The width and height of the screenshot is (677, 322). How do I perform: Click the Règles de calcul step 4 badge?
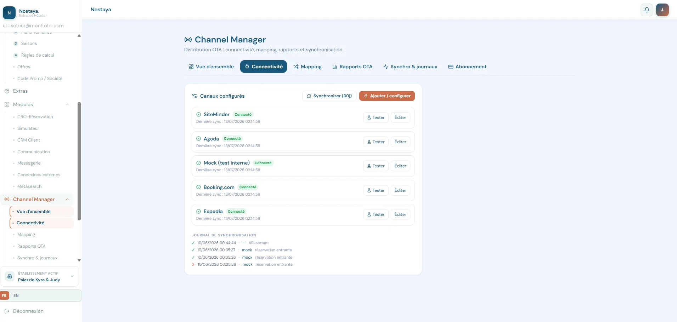pyautogui.click(x=16, y=55)
